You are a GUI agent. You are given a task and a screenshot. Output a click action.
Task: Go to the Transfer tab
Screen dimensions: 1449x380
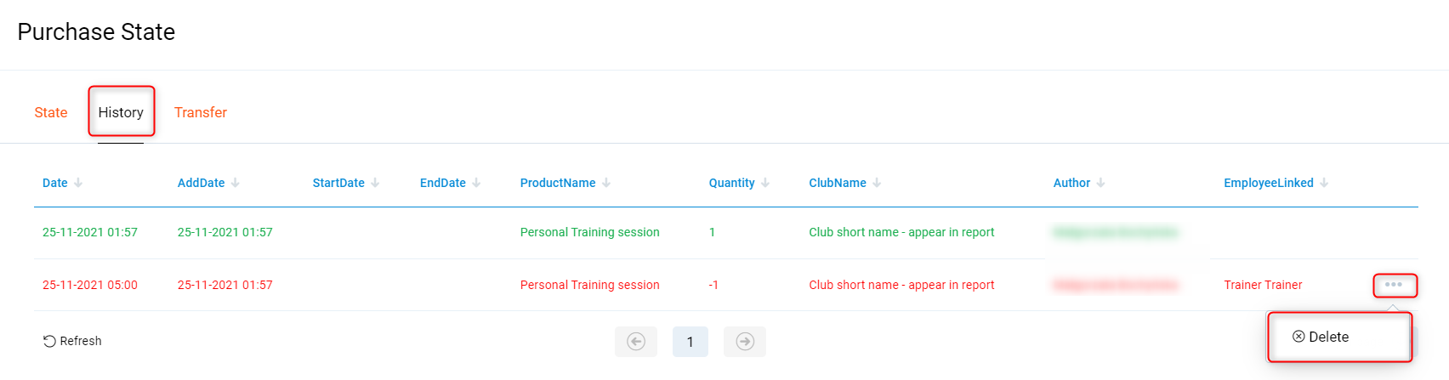(201, 112)
